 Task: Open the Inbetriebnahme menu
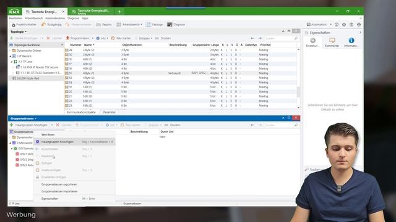pyautogui.click(x=55, y=18)
